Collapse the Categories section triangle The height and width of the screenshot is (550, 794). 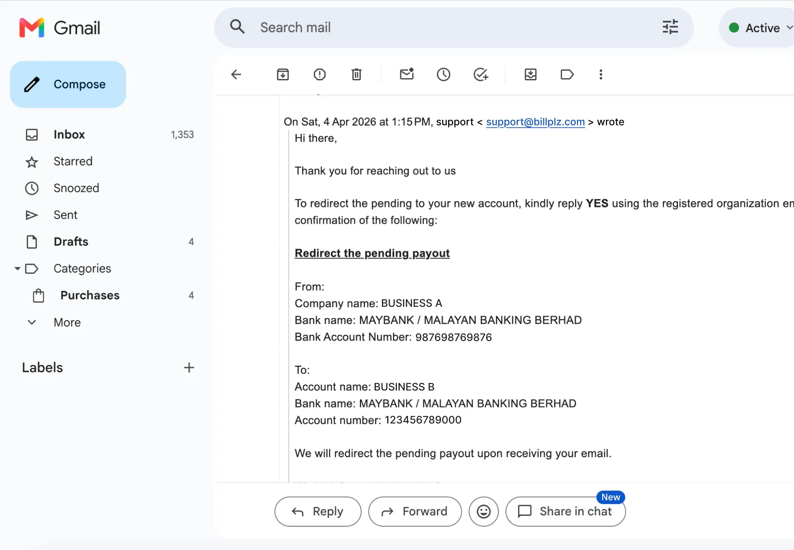tap(18, 268)
